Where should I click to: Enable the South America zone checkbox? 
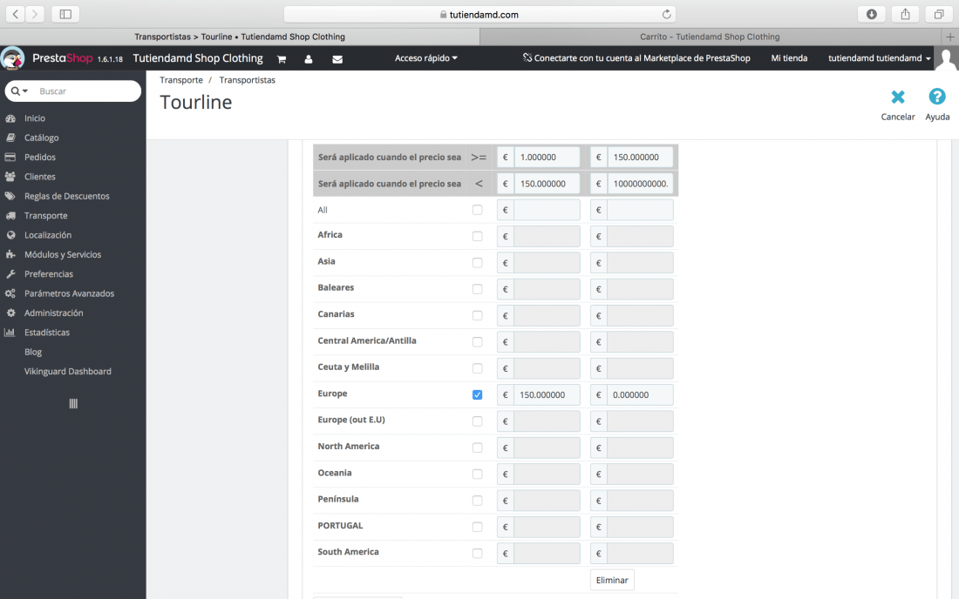pos(477,553)
